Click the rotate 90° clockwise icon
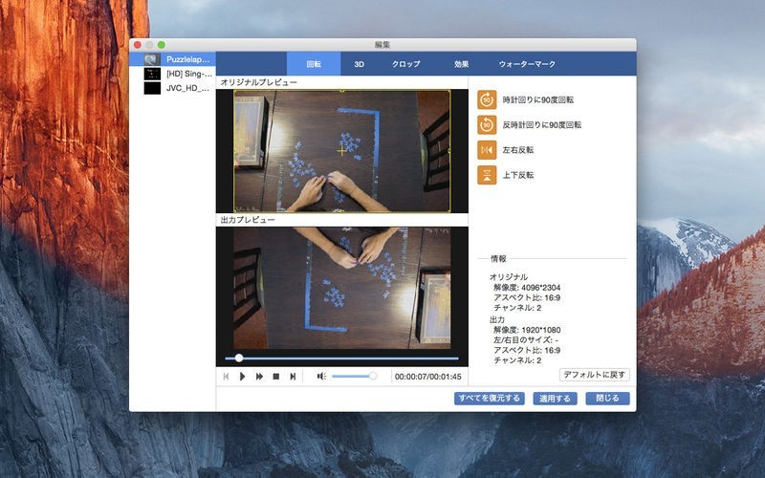 pyautogui.click(x=488, y=99)
